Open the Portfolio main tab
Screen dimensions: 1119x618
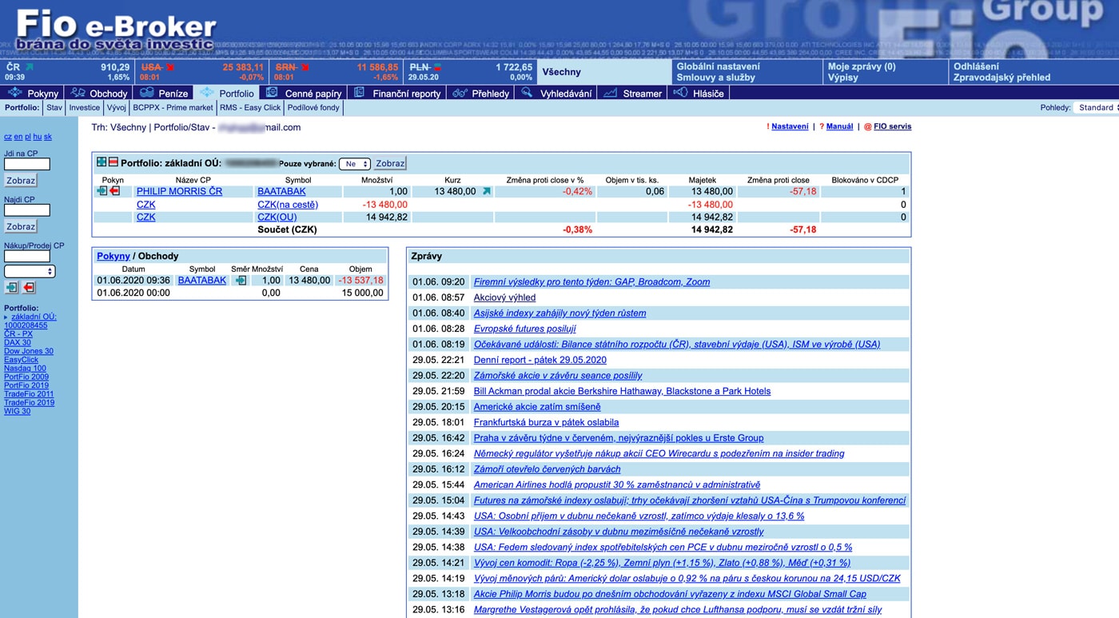click(x=228, y=94)
